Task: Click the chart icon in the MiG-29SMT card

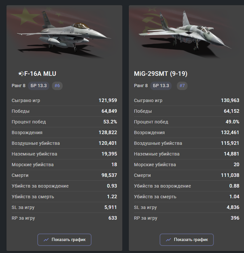Action: 168,240
